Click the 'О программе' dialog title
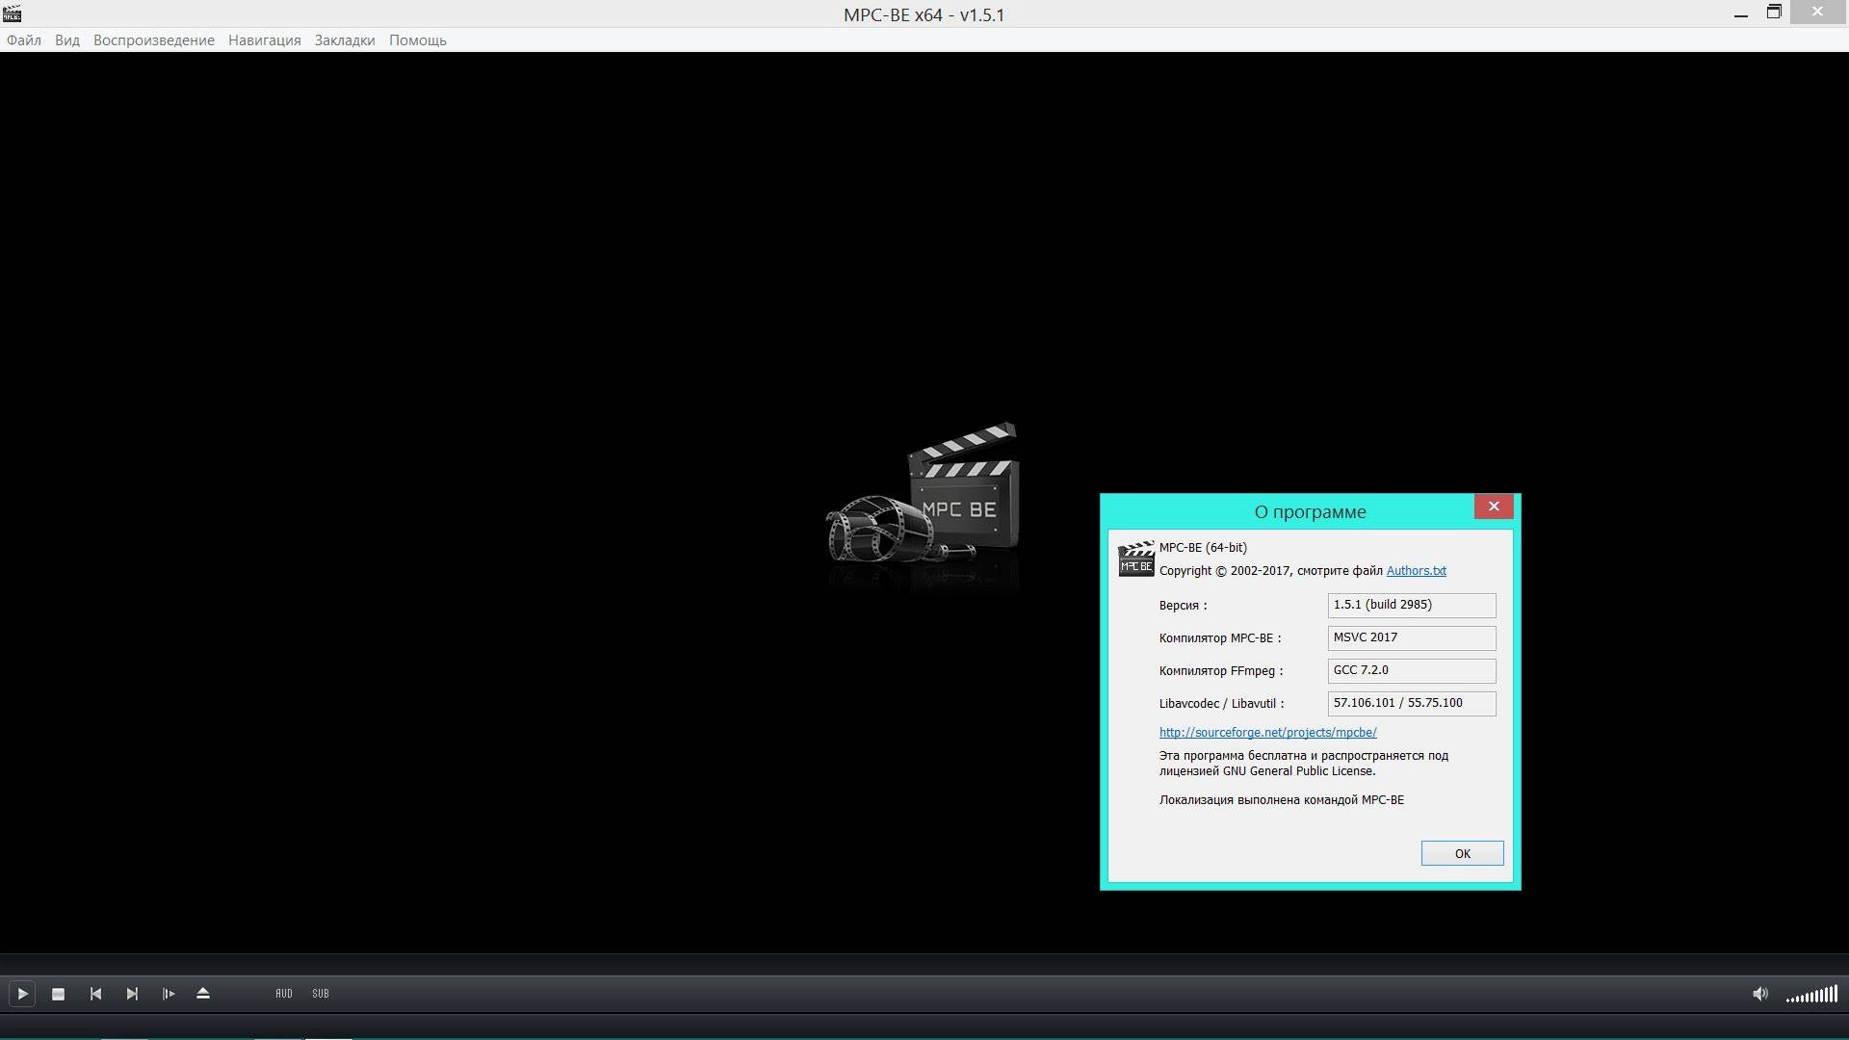This screenshot has height=1040, width=1849. pos(1310,511)
